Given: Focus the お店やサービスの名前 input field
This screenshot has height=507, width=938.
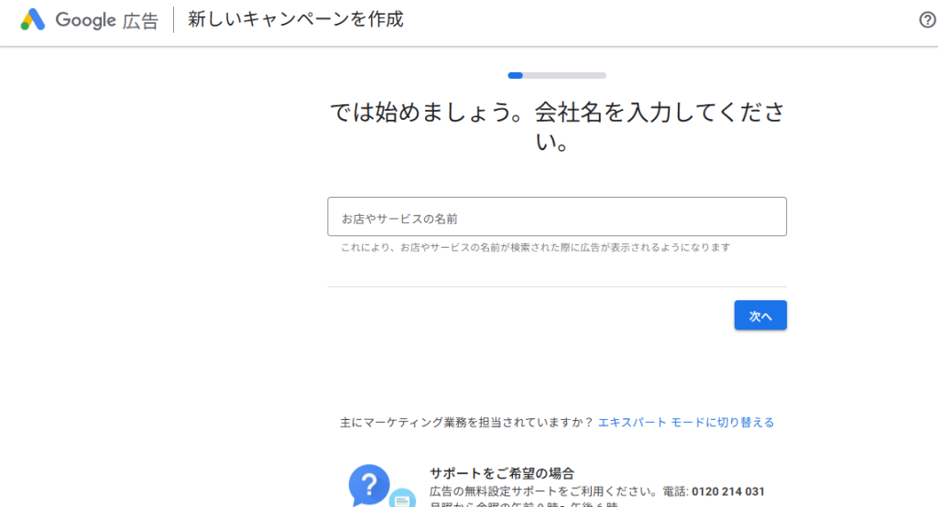Looking at the screenshot, I should click(557, 216).
